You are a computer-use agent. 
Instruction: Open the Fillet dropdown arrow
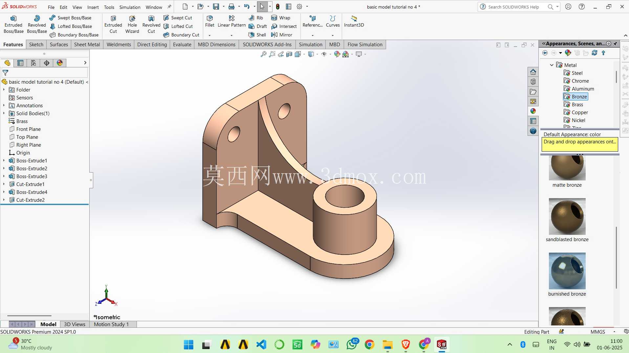pos(210,35)
